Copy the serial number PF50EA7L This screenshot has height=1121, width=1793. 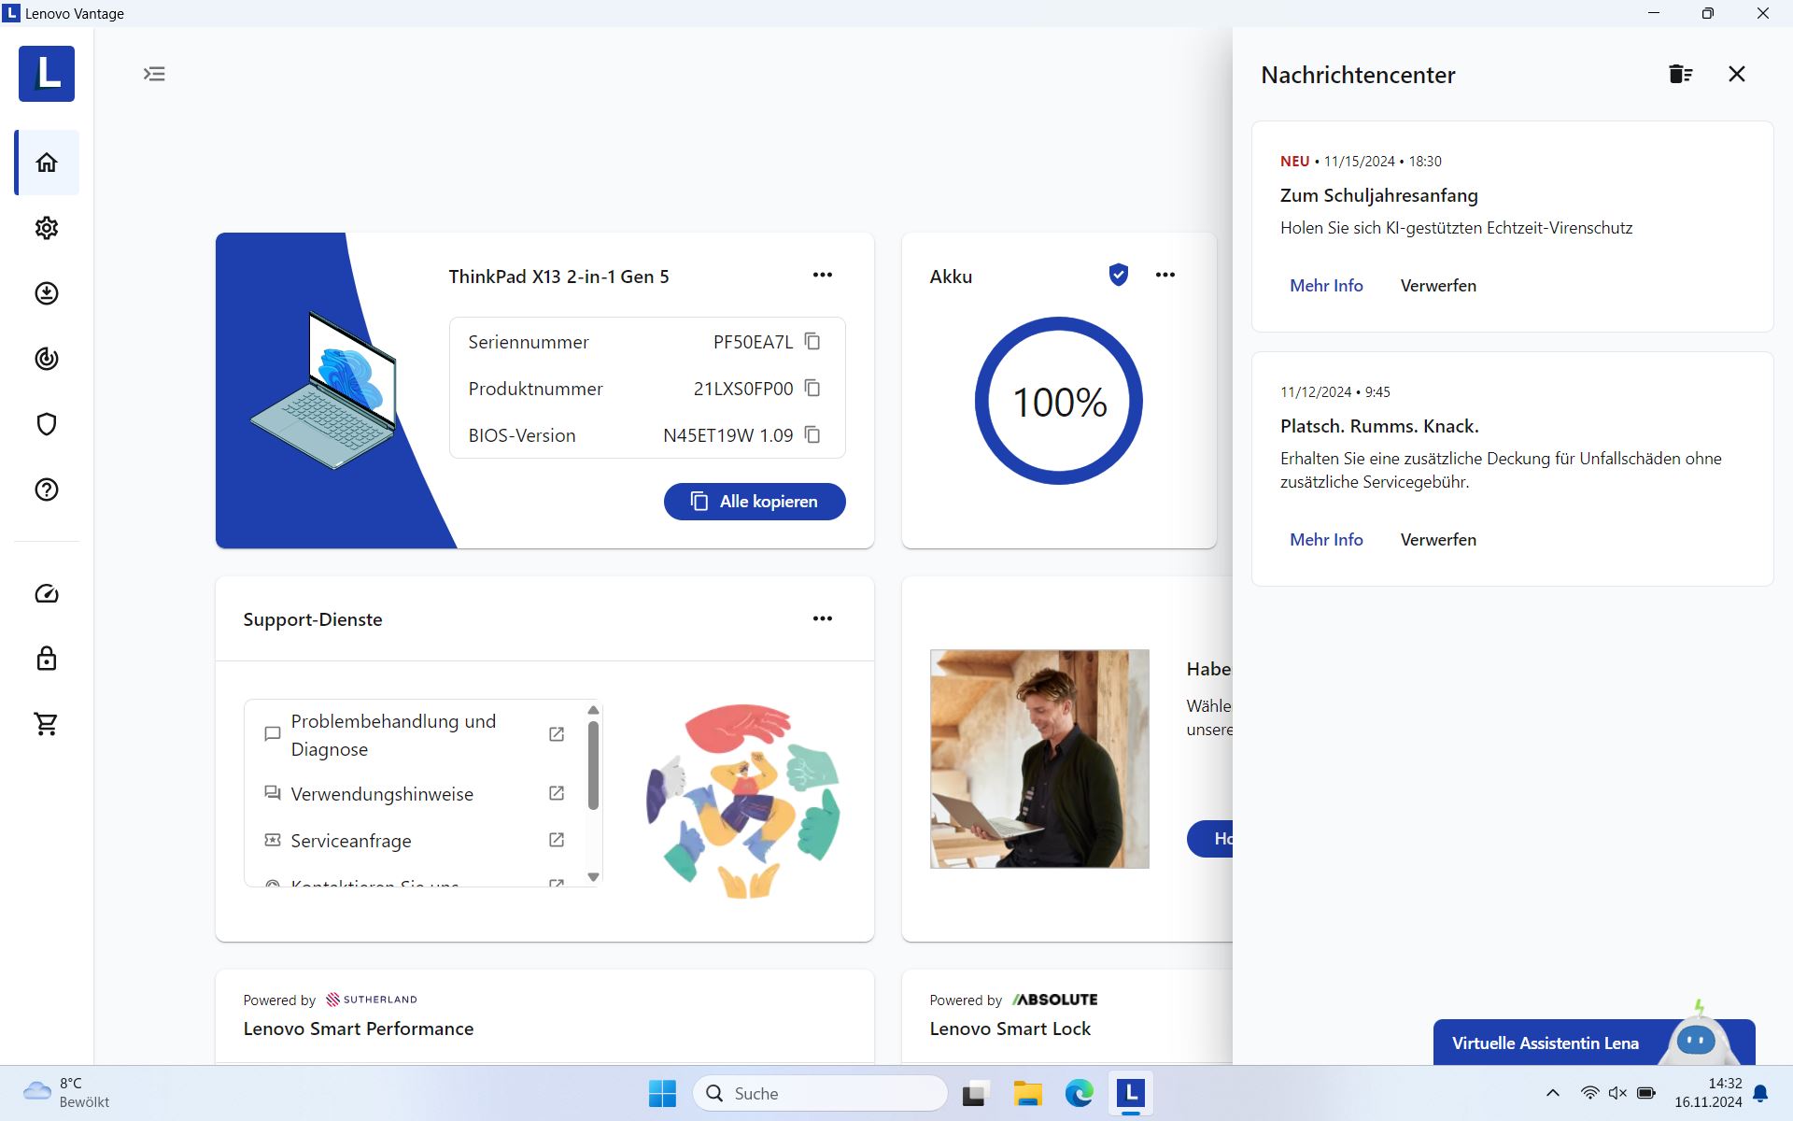click(x=812, y=342)
